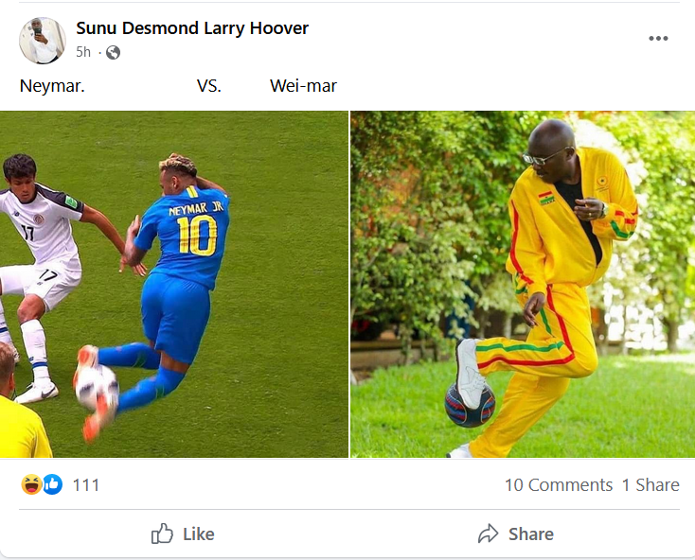Image resolution: width=695 pixels, height=560 pixels.
Task: Click the thumbs-up Like icon
Action: click(162, 534)
